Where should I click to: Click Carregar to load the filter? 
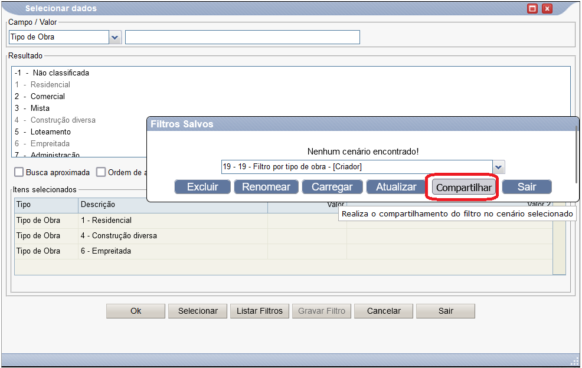pyautogui.click(x=332, y=186)
